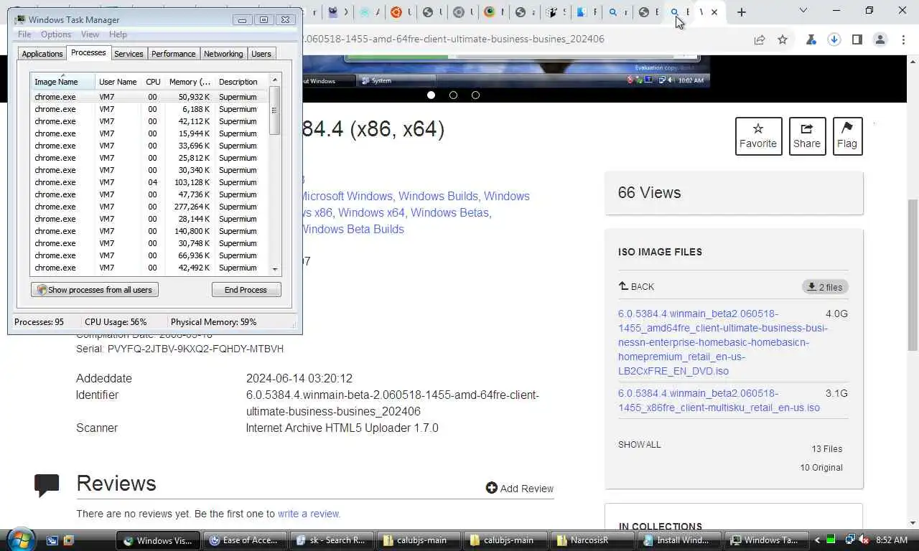Image resolution: width=919 pixels, height=551 pixels.
Task: Click the write a review link
Action: pos(309,514)
